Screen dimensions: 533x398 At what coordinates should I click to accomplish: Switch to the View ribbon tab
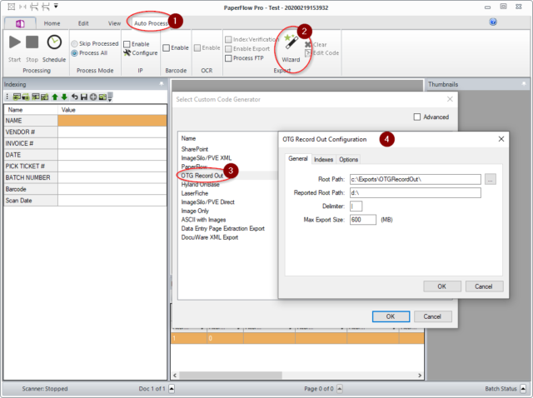[x=115, y=23]
